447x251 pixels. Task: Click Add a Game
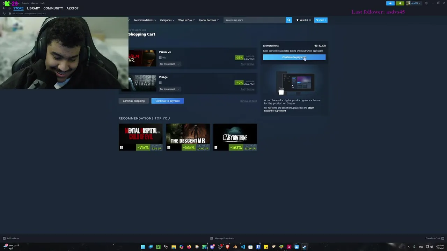click(11, 238)
